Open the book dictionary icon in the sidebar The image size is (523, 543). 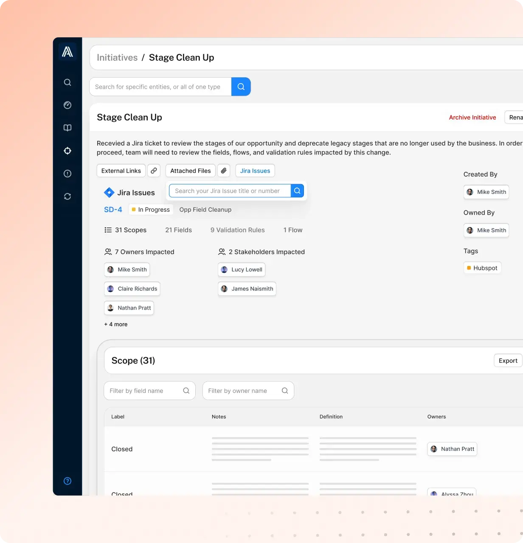click(x=67, y=128)
